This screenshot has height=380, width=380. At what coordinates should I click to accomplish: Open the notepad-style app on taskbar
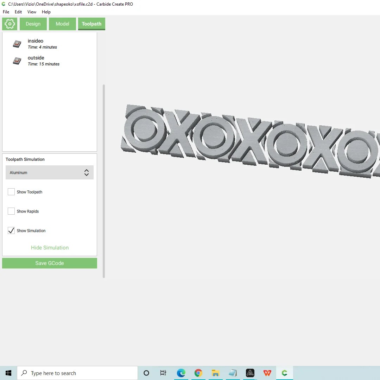[233, 373]
